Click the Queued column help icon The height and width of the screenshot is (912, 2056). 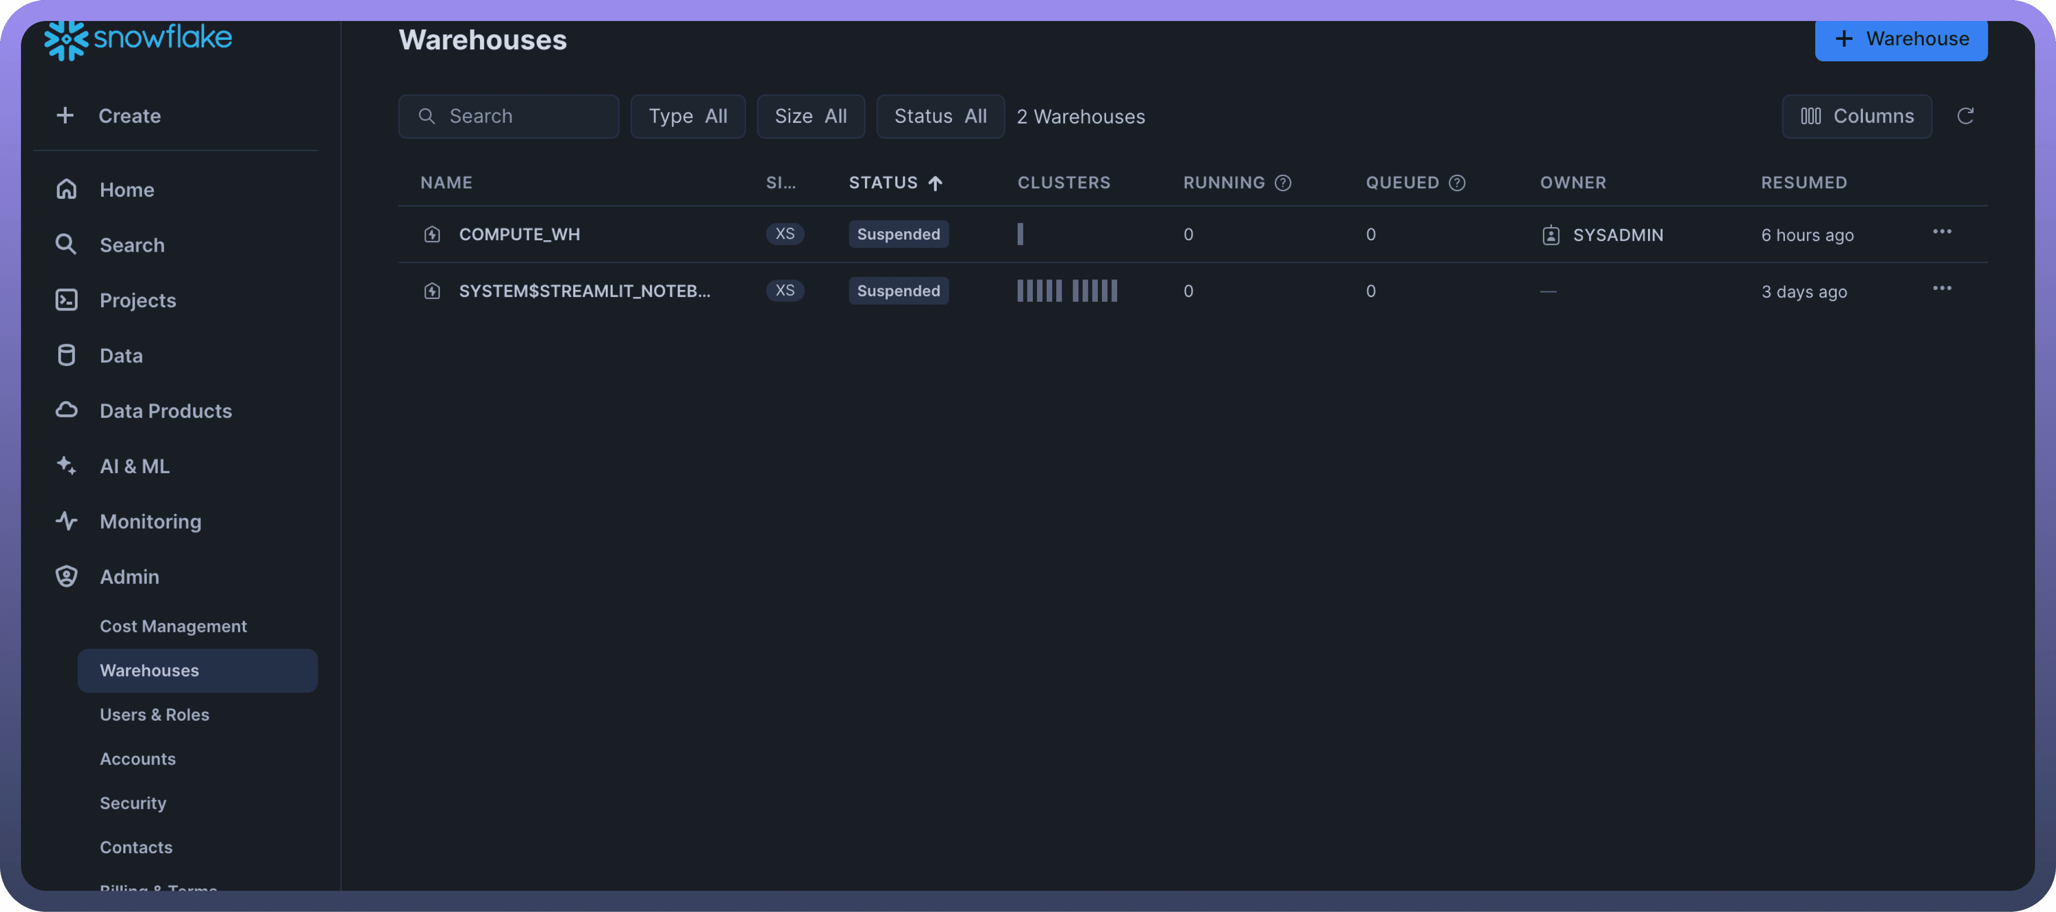tap(1457, 183)
